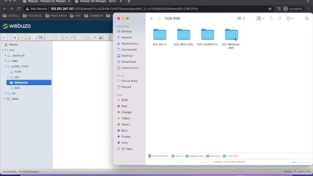Open pos-api-v1 folder
The height and width of the screenshot is (176, 313).
159,37
